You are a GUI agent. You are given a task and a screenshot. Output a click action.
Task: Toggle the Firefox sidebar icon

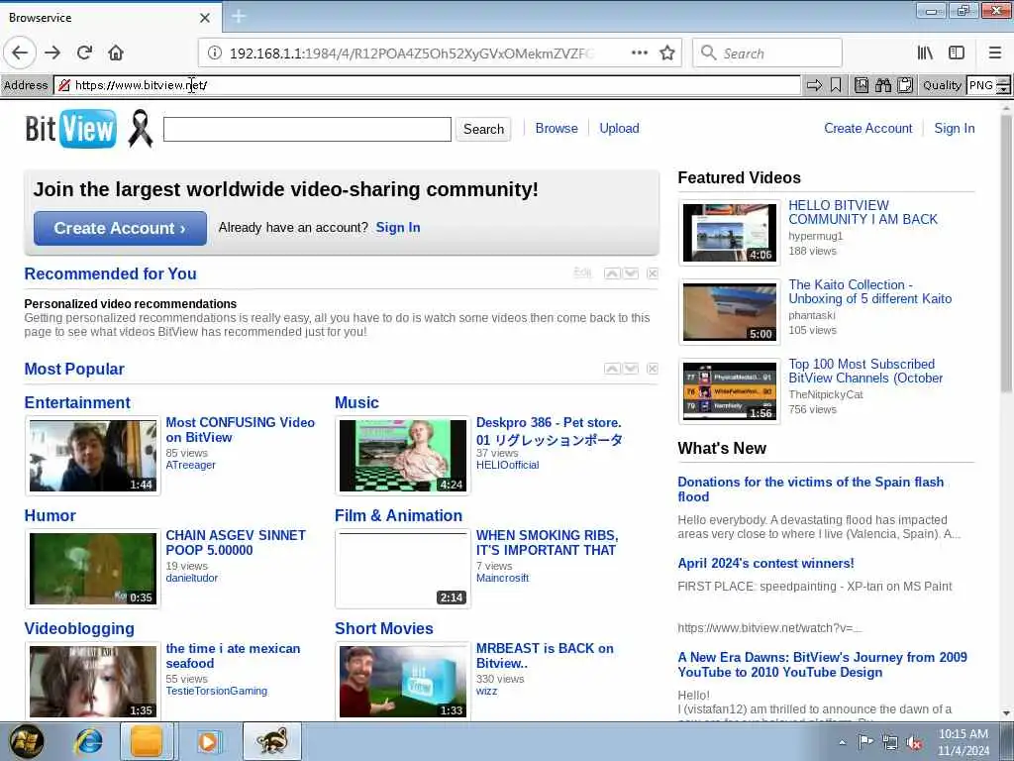click(x=957, y=54)
